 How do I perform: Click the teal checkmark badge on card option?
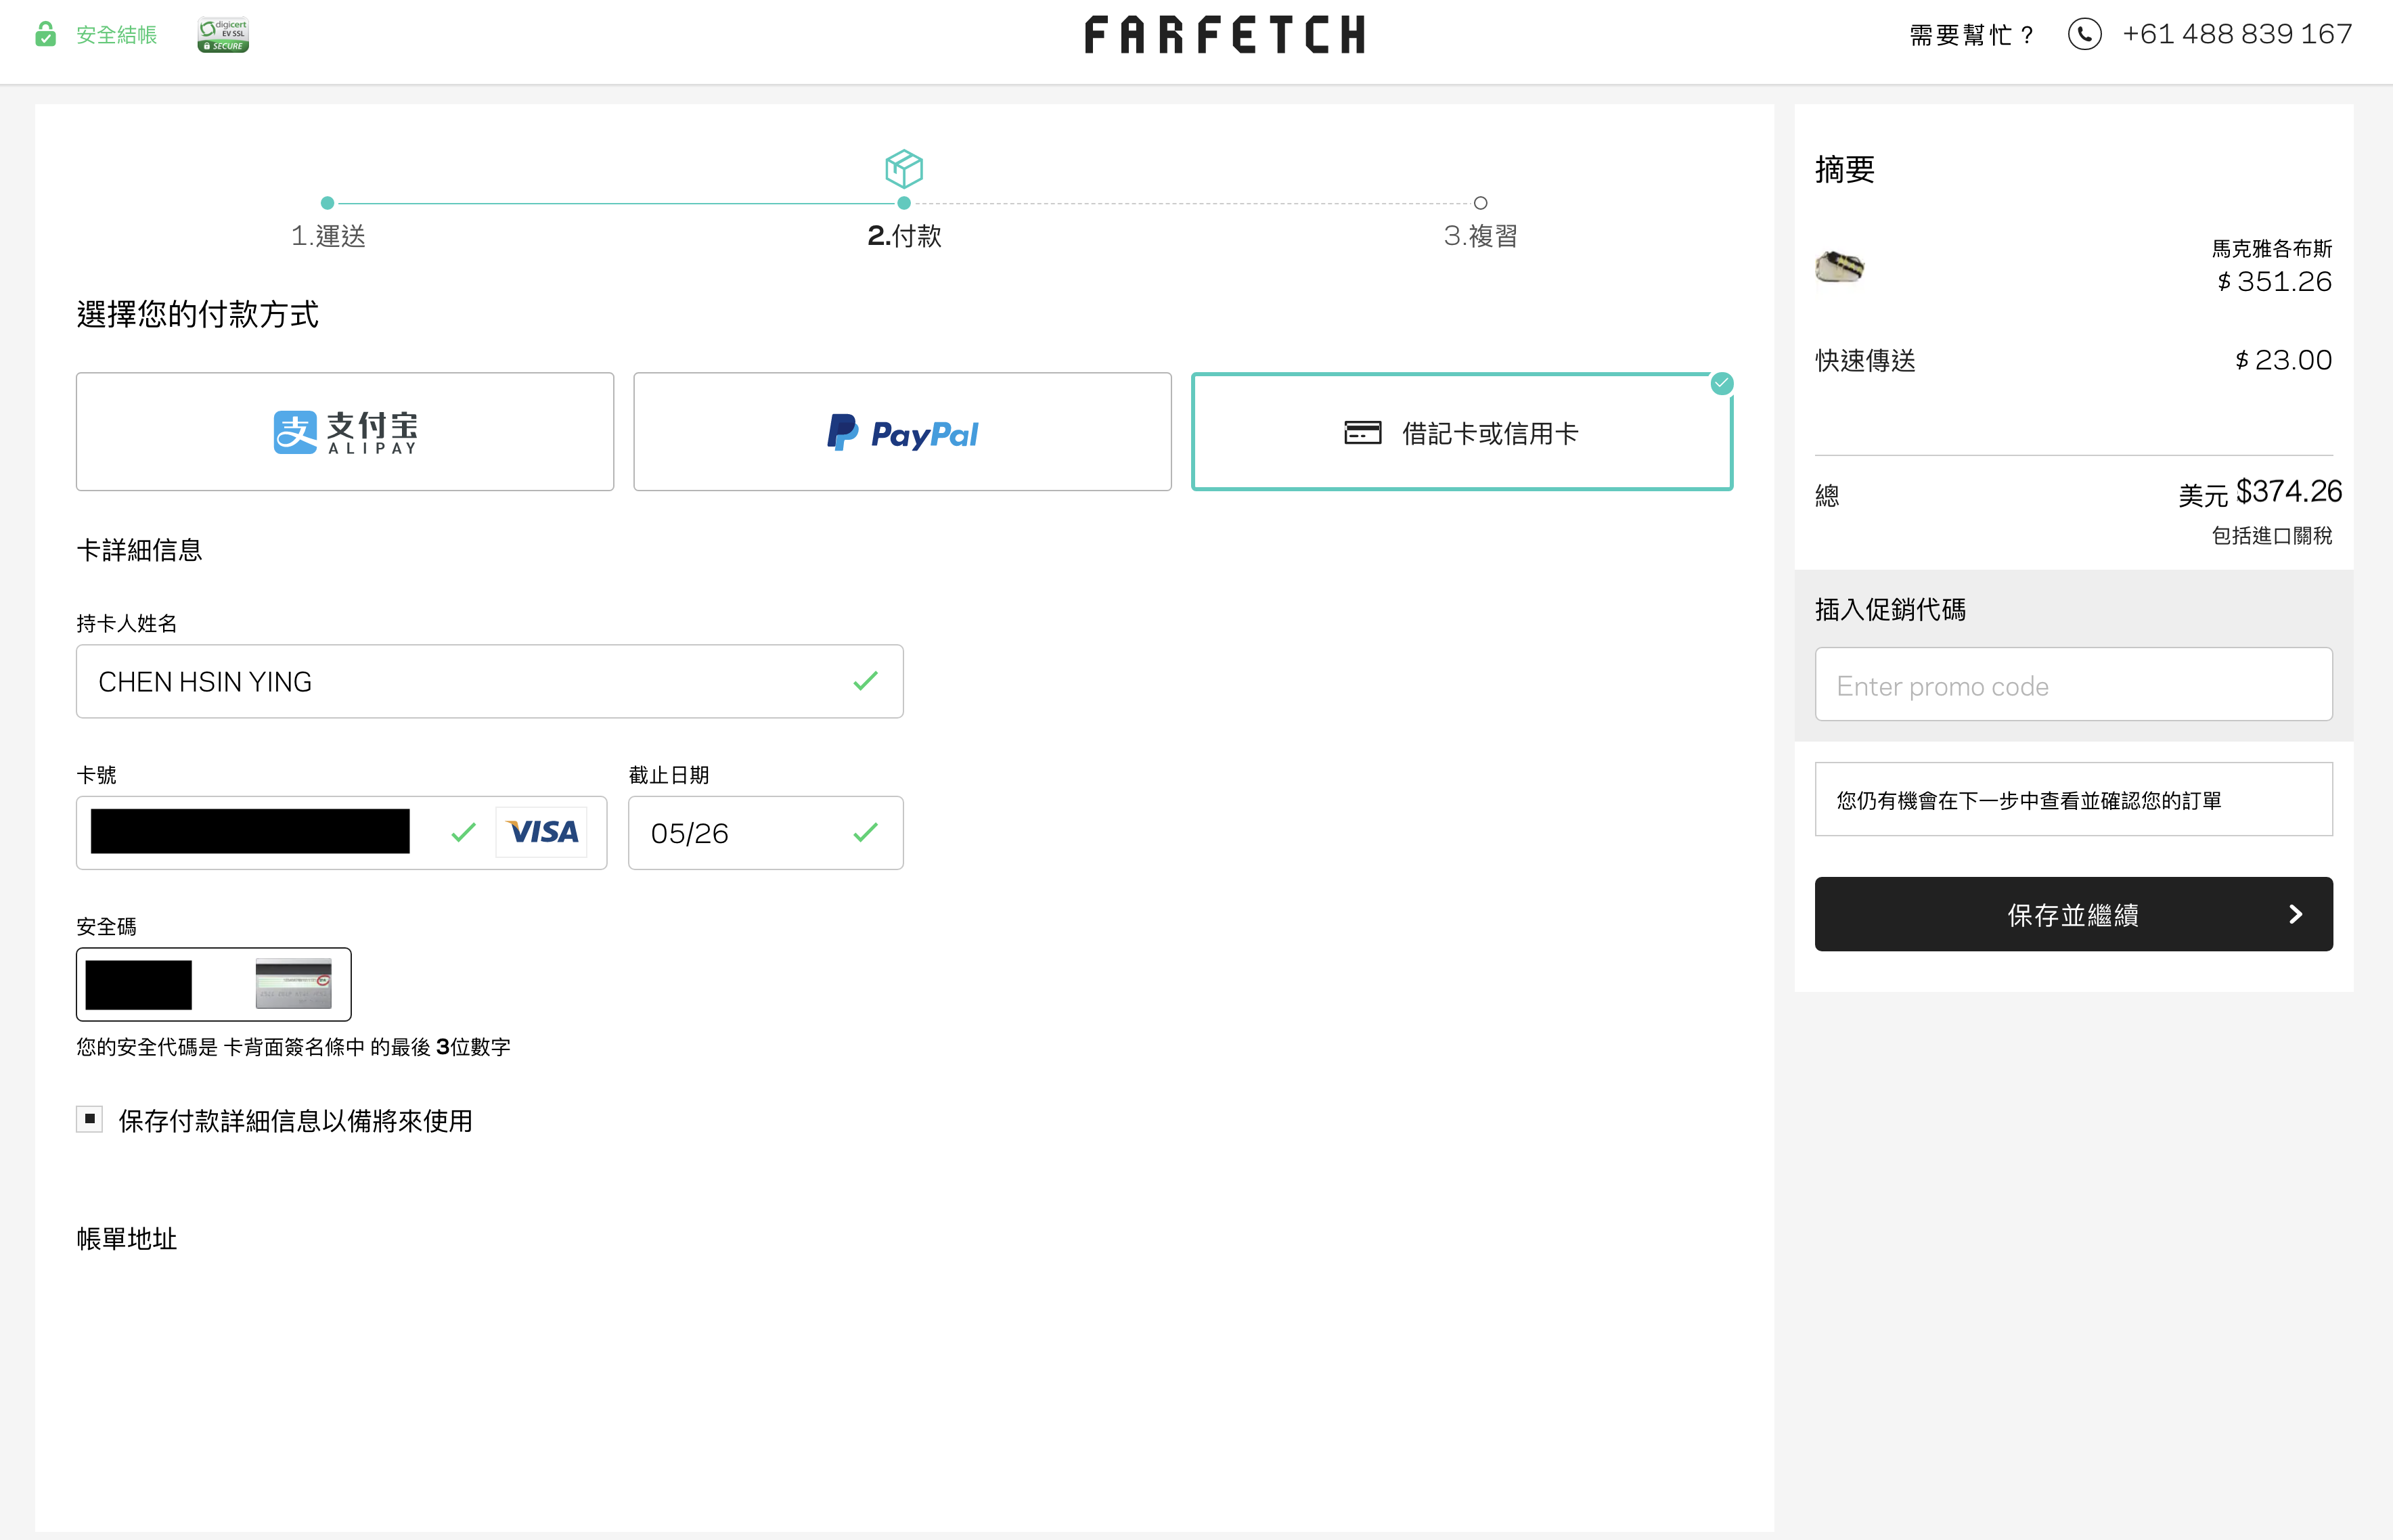(1721, 383)
